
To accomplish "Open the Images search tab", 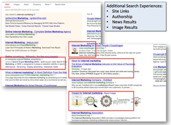I will point(16,4).
